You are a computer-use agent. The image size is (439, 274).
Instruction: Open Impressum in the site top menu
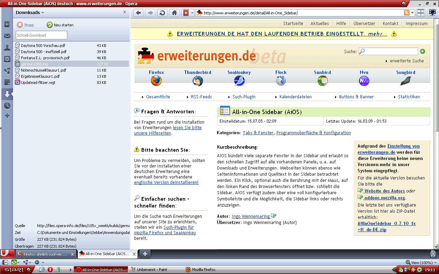[417, 24]
